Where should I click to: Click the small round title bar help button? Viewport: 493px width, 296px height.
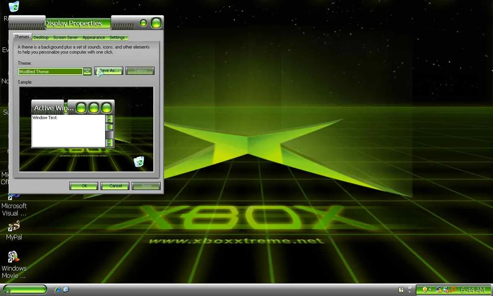pos(143,23)
